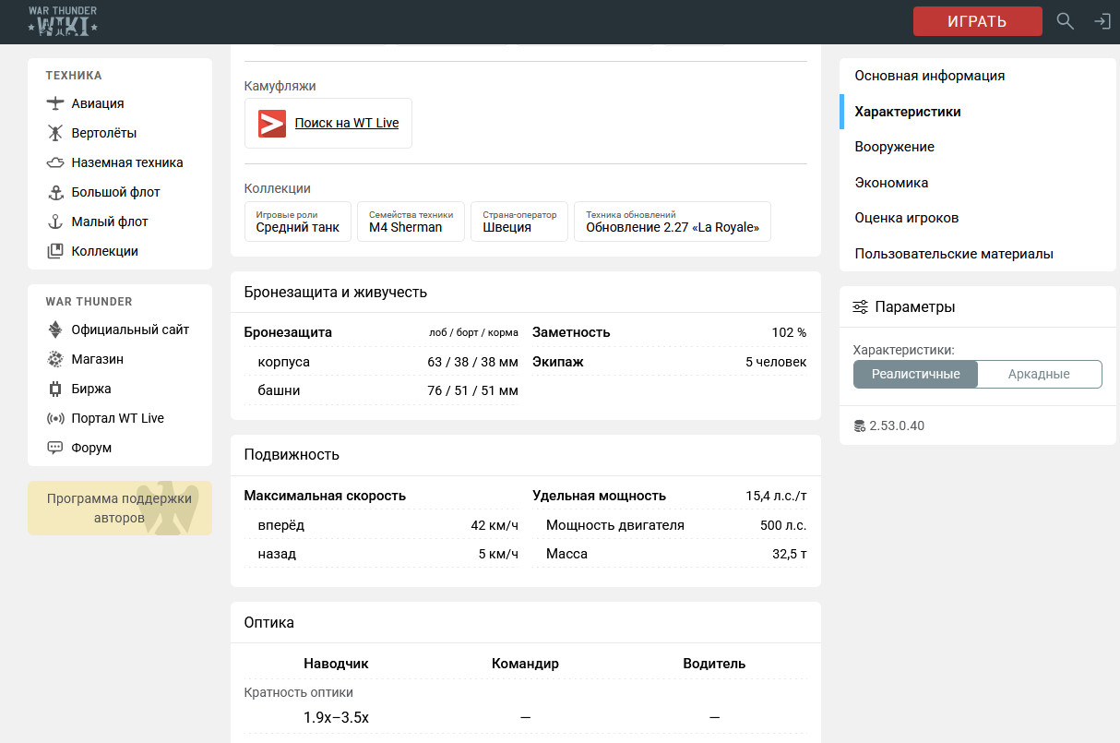Screen dimensions: 1120x743
Task: Open the Поиск на WT Live link
Action: pos(347,124)
